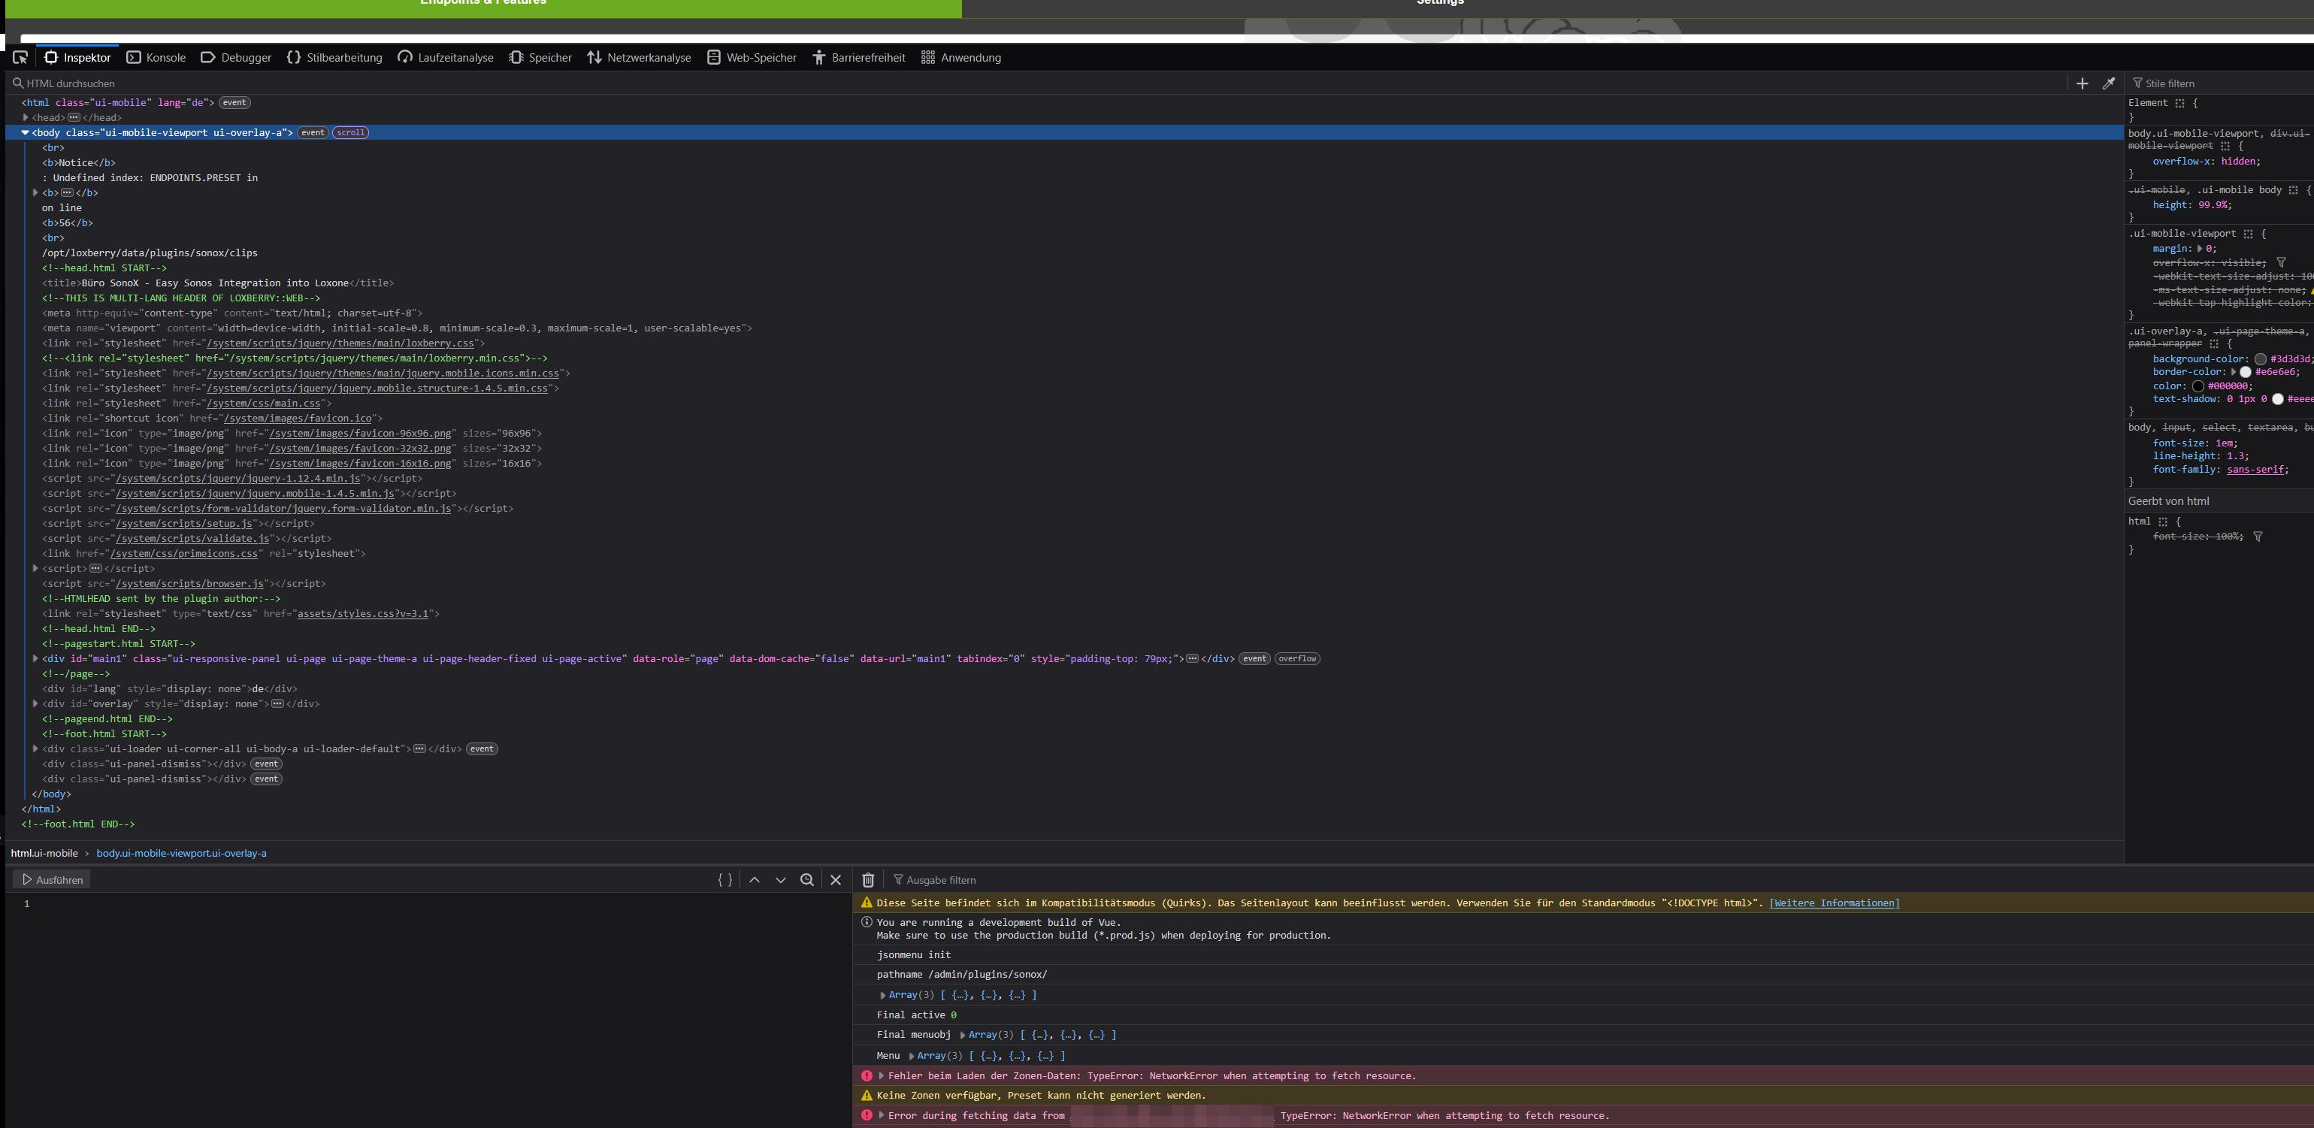2314x1128 pixels.
Task: Click the overflow badge on main1 div
Action: [x=1297, y=659]
